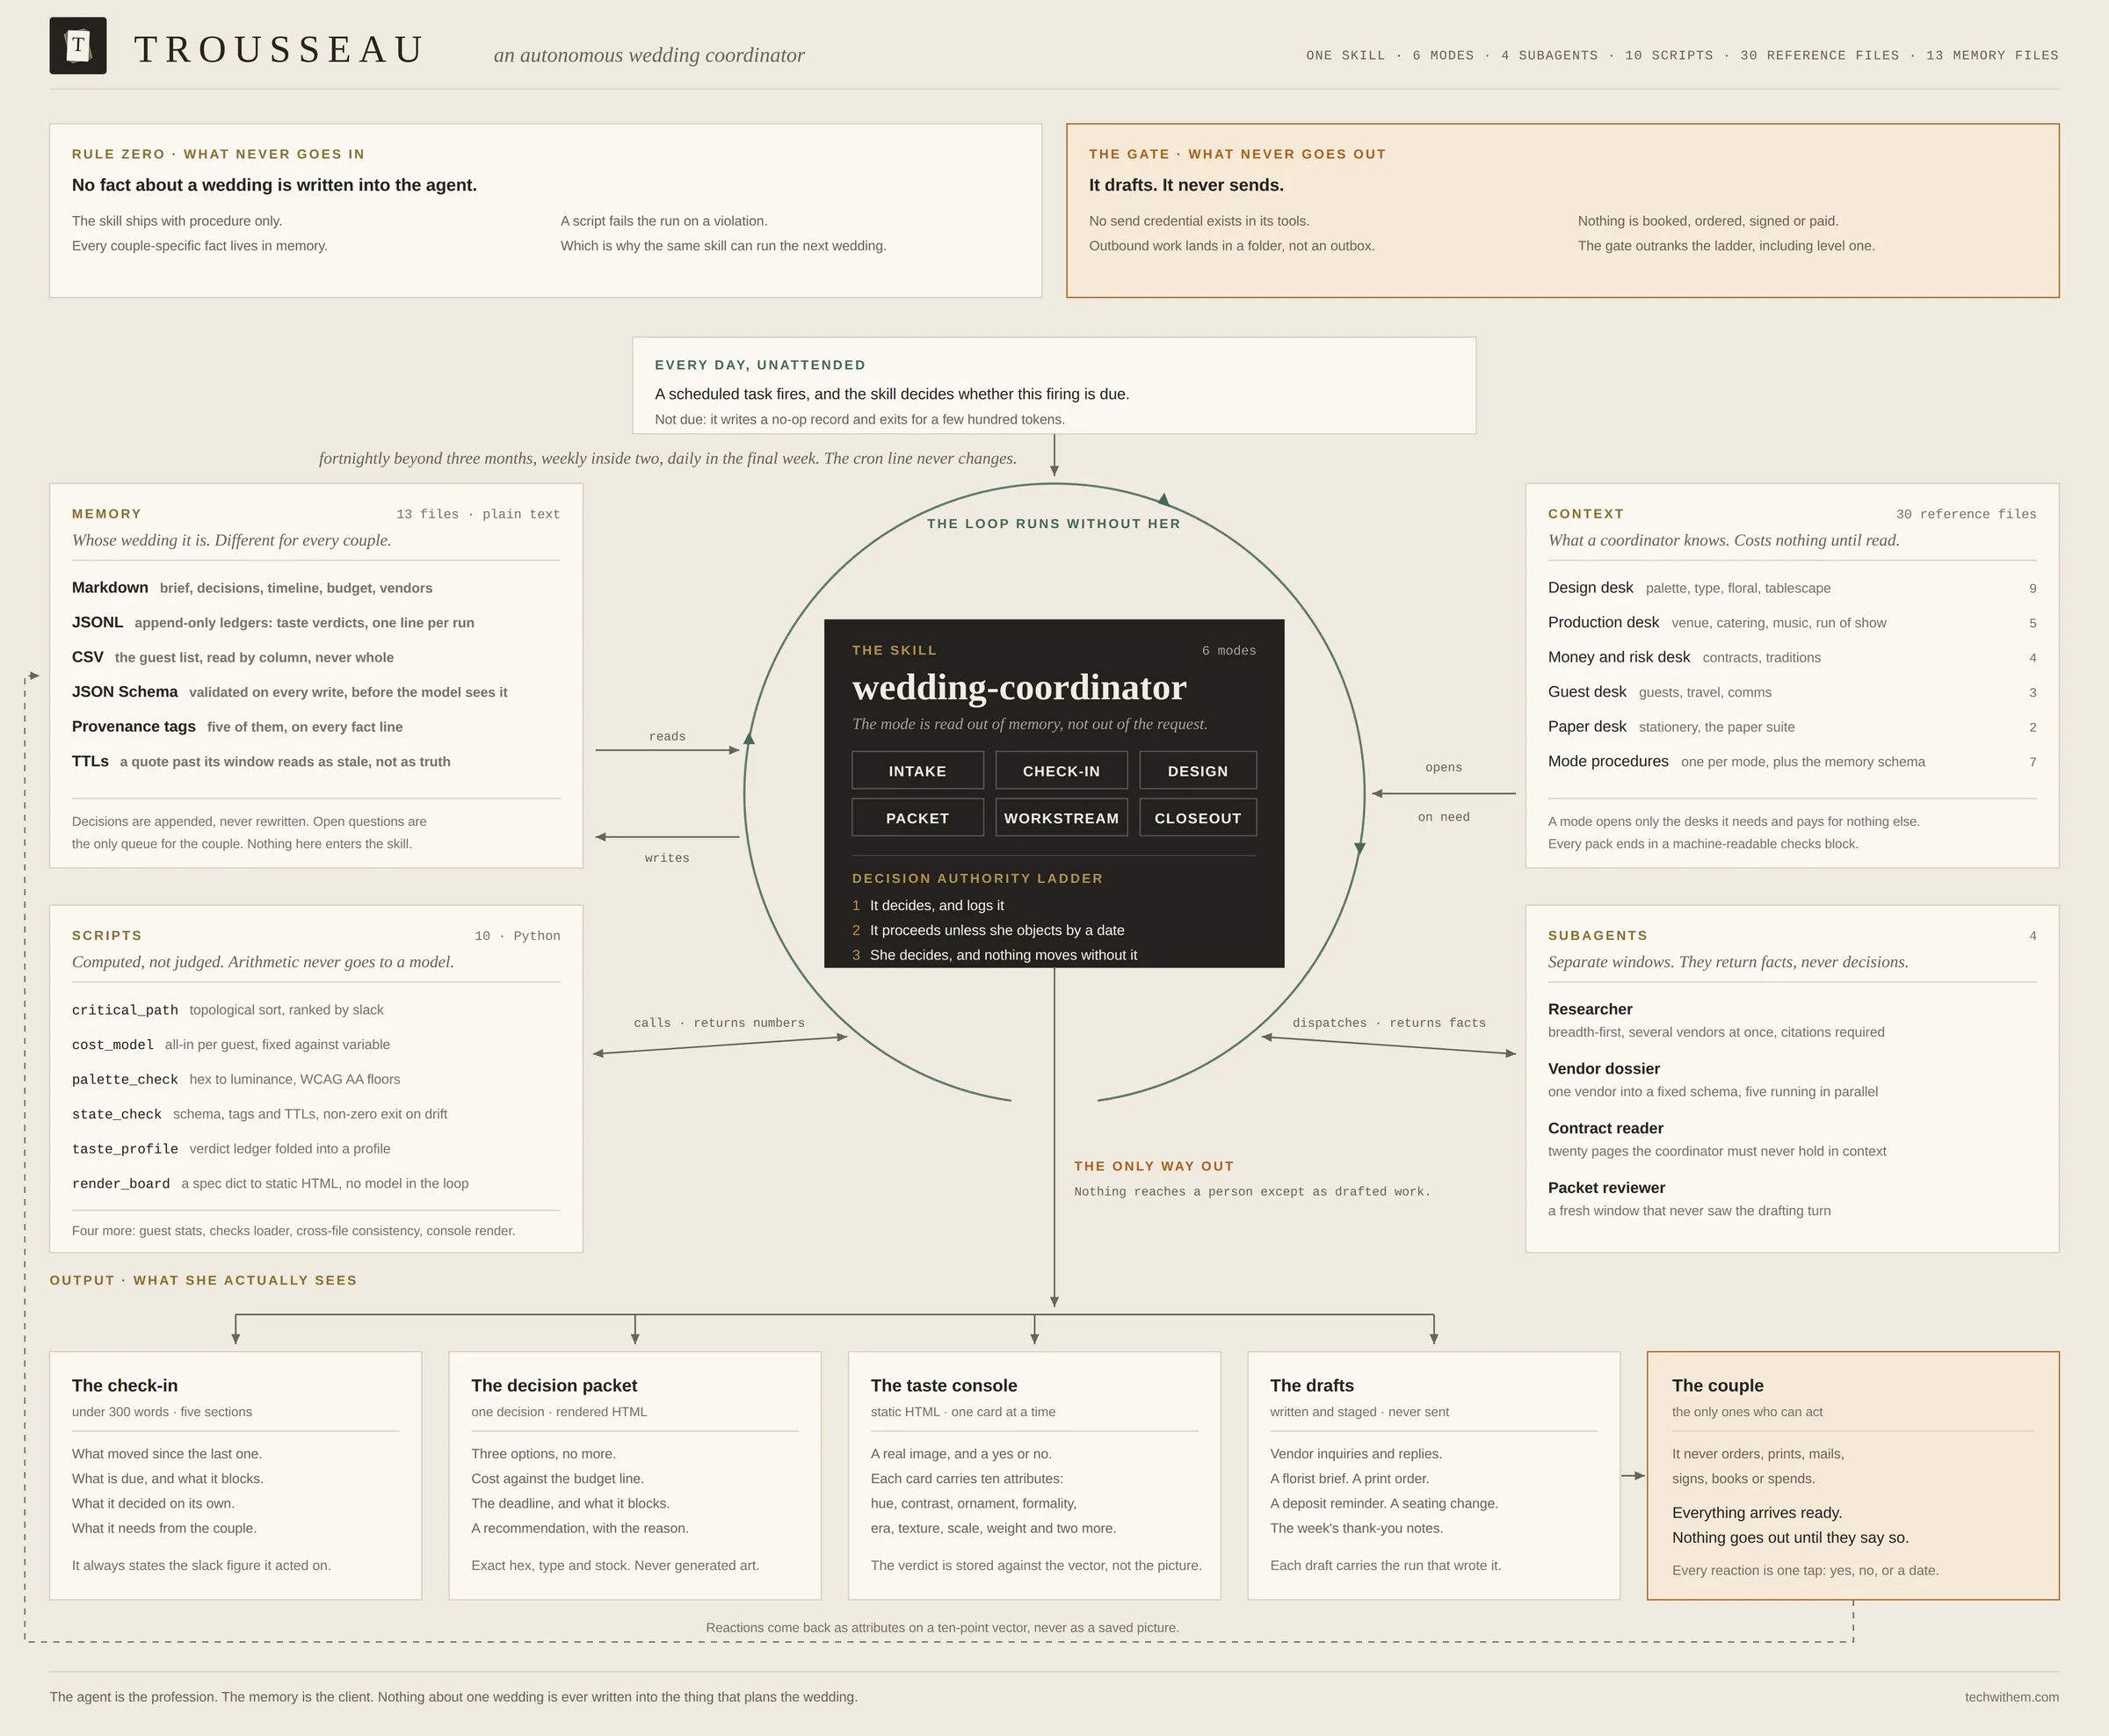Image resolution: width=2109 pixels, height=1736 pixels.
Task: Click The taste console card title
Action: click(x=944, y=1385)
